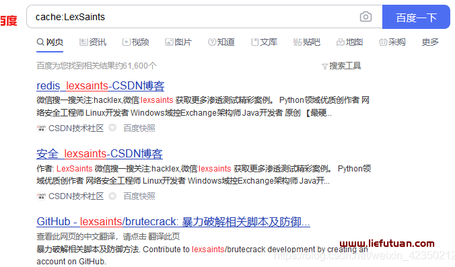Open the 知道 tab
Image resolution: width=455 pixels, height=267 pixels.
pyautogui.click(x=221, y=42)
